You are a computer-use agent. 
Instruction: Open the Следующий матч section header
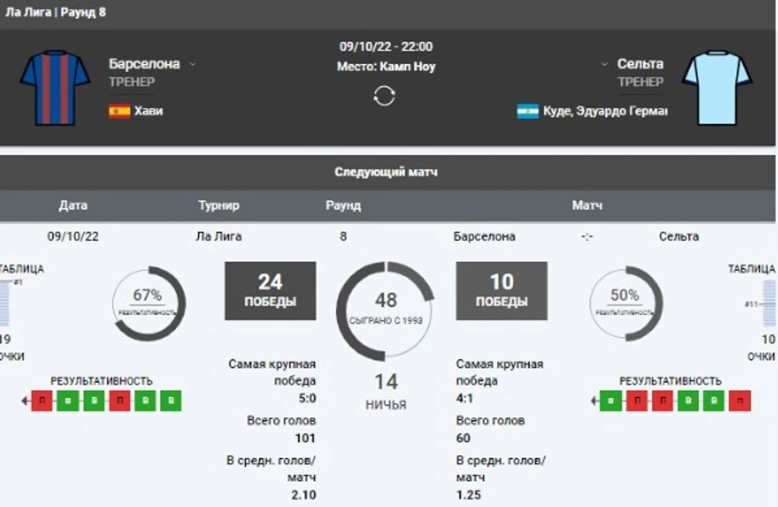(386, 172)
